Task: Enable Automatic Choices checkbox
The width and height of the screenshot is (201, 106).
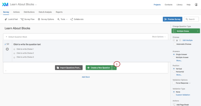Action: click(x=175, y=44)
